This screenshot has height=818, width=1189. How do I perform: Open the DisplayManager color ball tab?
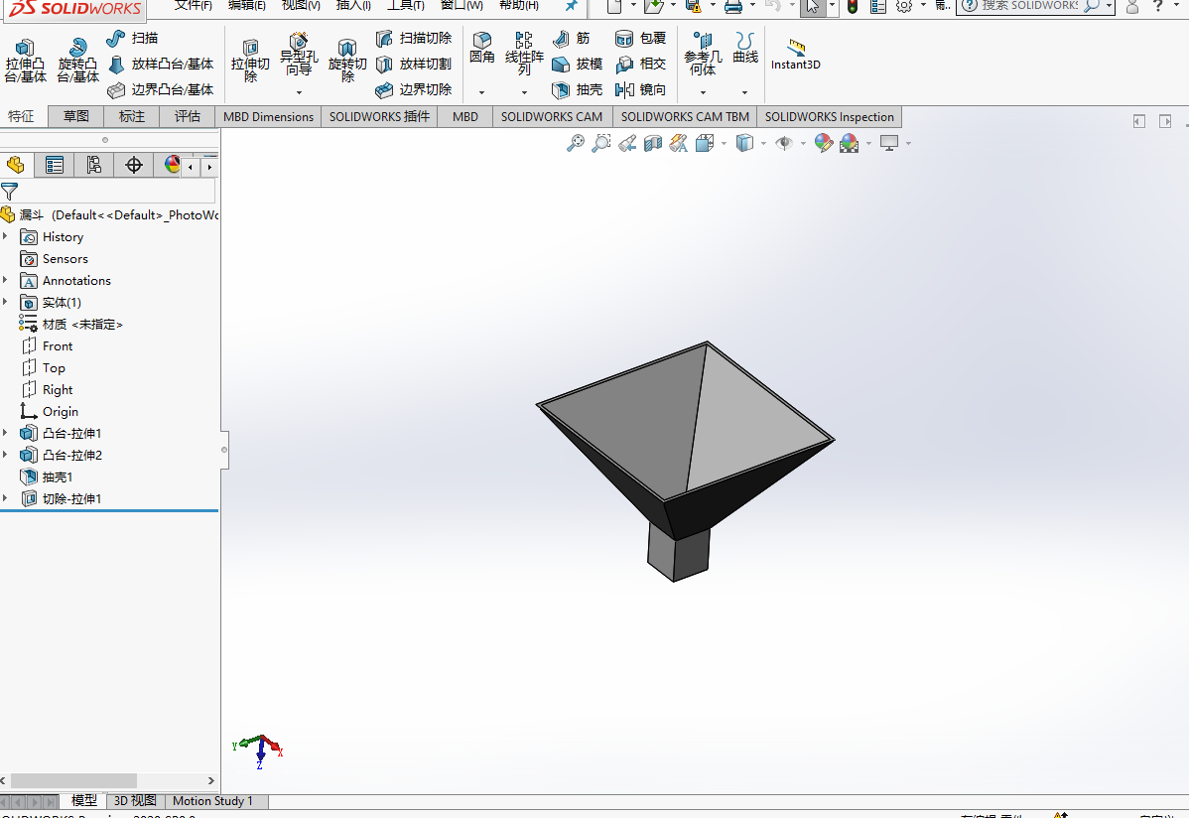[x=171, y=165]
